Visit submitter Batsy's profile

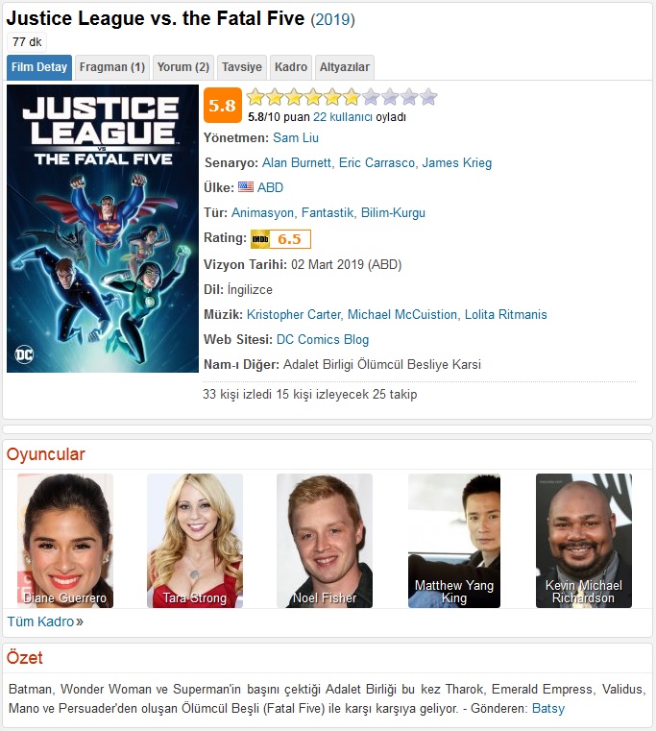click(x=548, y=709)
